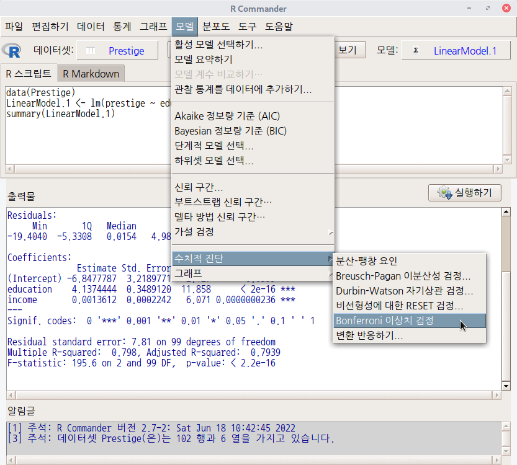Expand the 가설 검정 submenu
Viewport: 517px width, 465px height.
pyautogui.click(x=253, y=231)
